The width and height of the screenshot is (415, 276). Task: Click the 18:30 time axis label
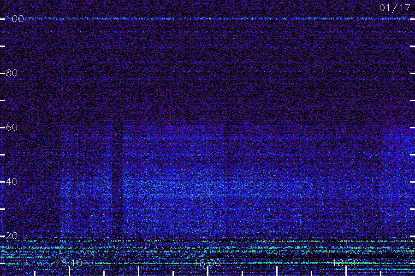coord(207,263)
